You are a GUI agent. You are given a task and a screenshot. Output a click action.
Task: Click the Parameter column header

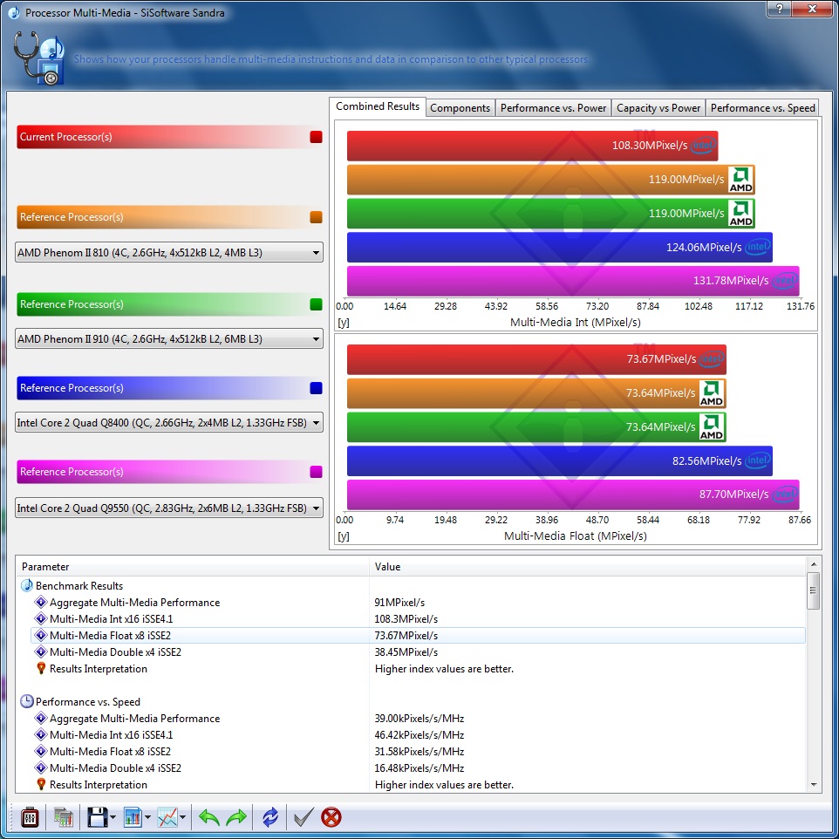(193, 566)
